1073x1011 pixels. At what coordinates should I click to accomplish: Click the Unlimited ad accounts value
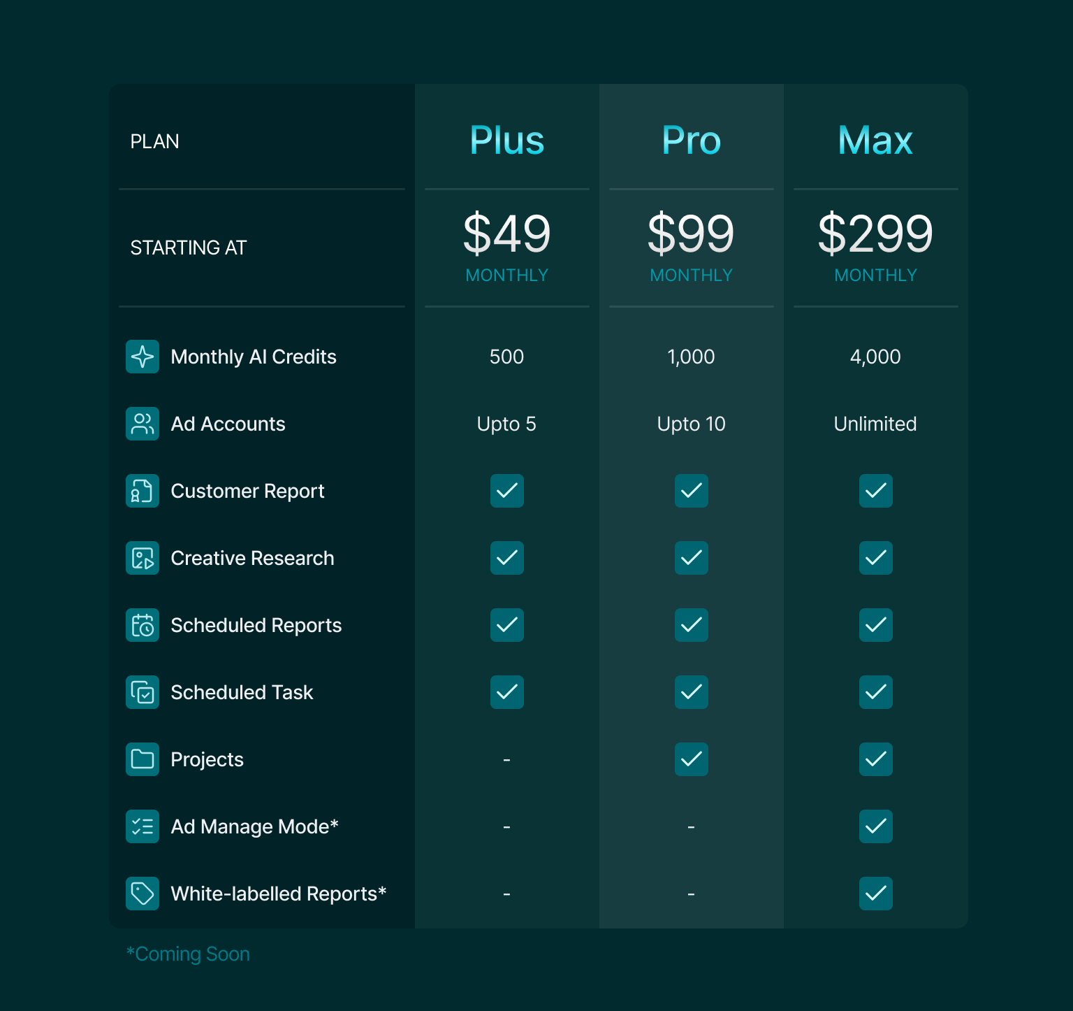(x=875, y=424)
